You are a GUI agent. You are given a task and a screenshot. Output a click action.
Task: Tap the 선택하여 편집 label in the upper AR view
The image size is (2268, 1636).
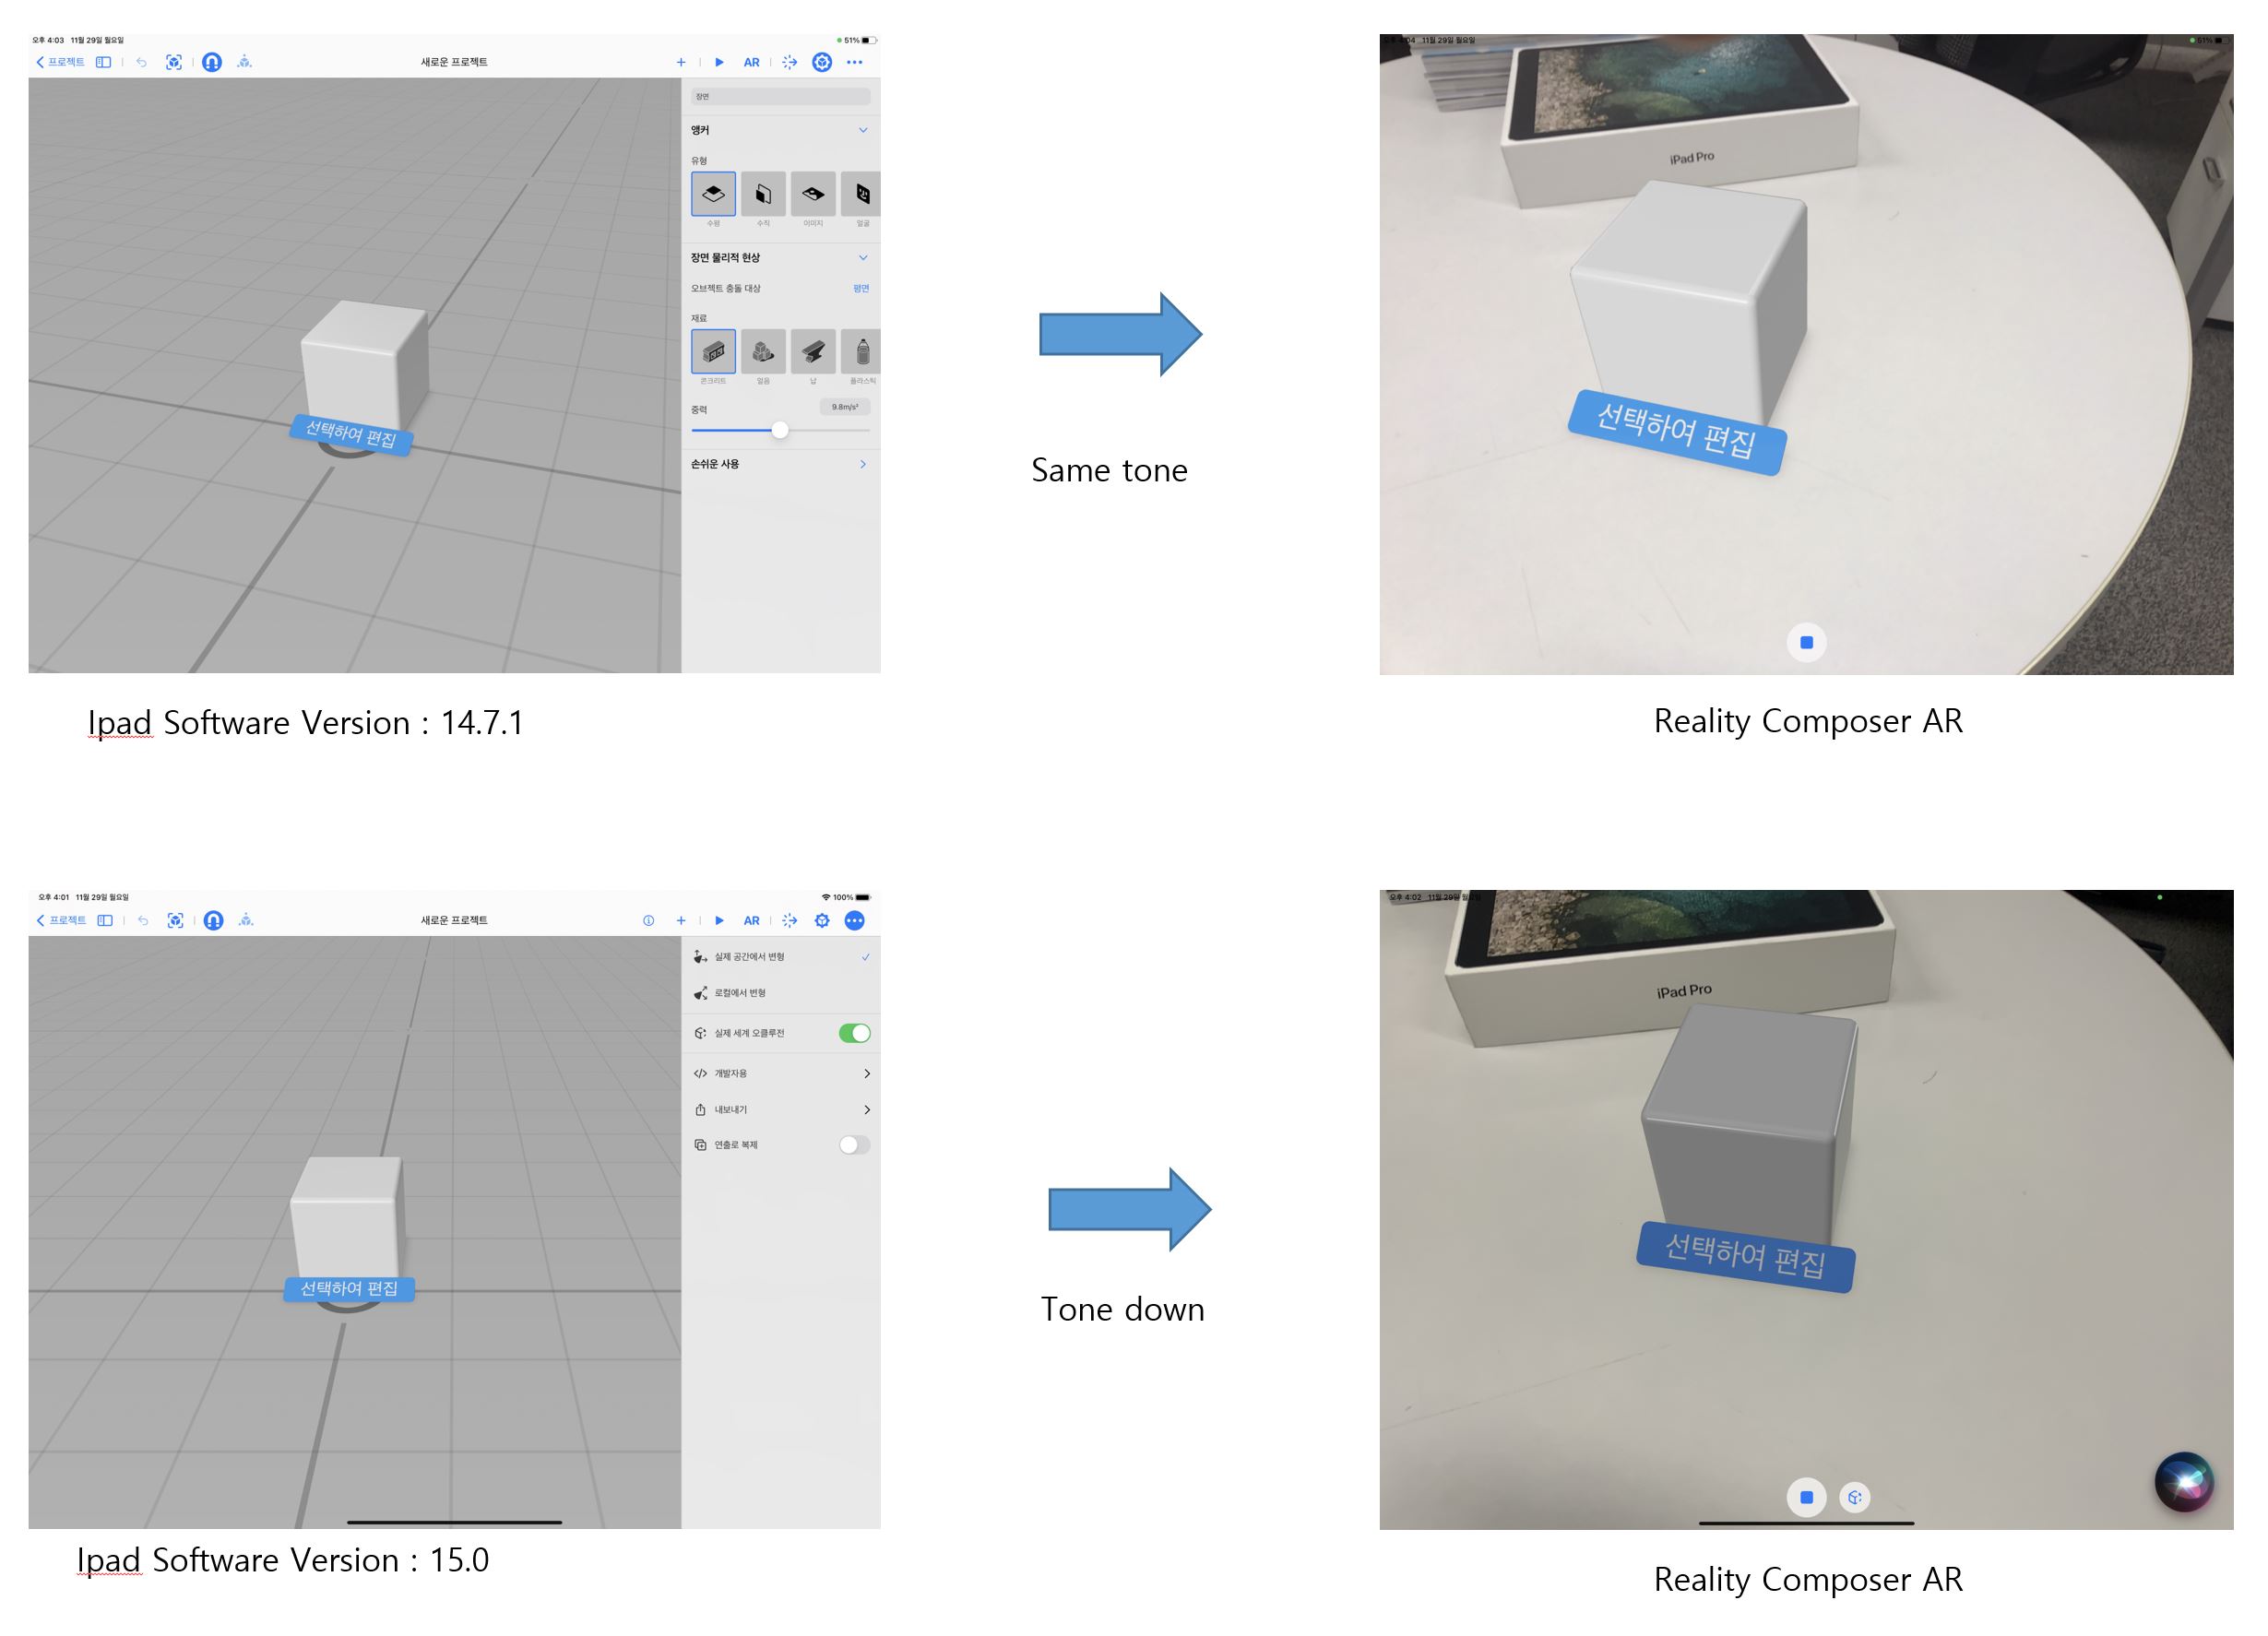pyautogui.click(x=1676, y=432)
